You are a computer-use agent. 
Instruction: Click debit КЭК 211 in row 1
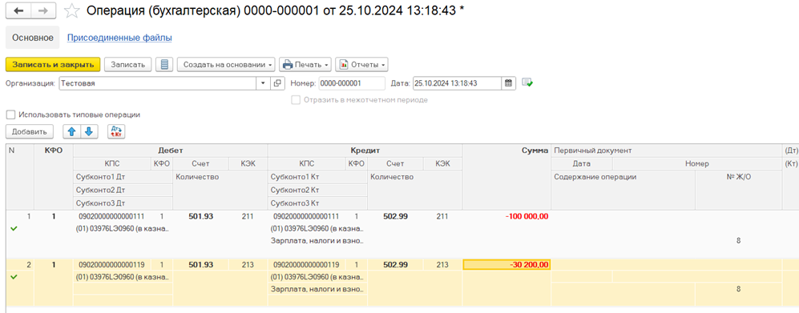(247, 216)
